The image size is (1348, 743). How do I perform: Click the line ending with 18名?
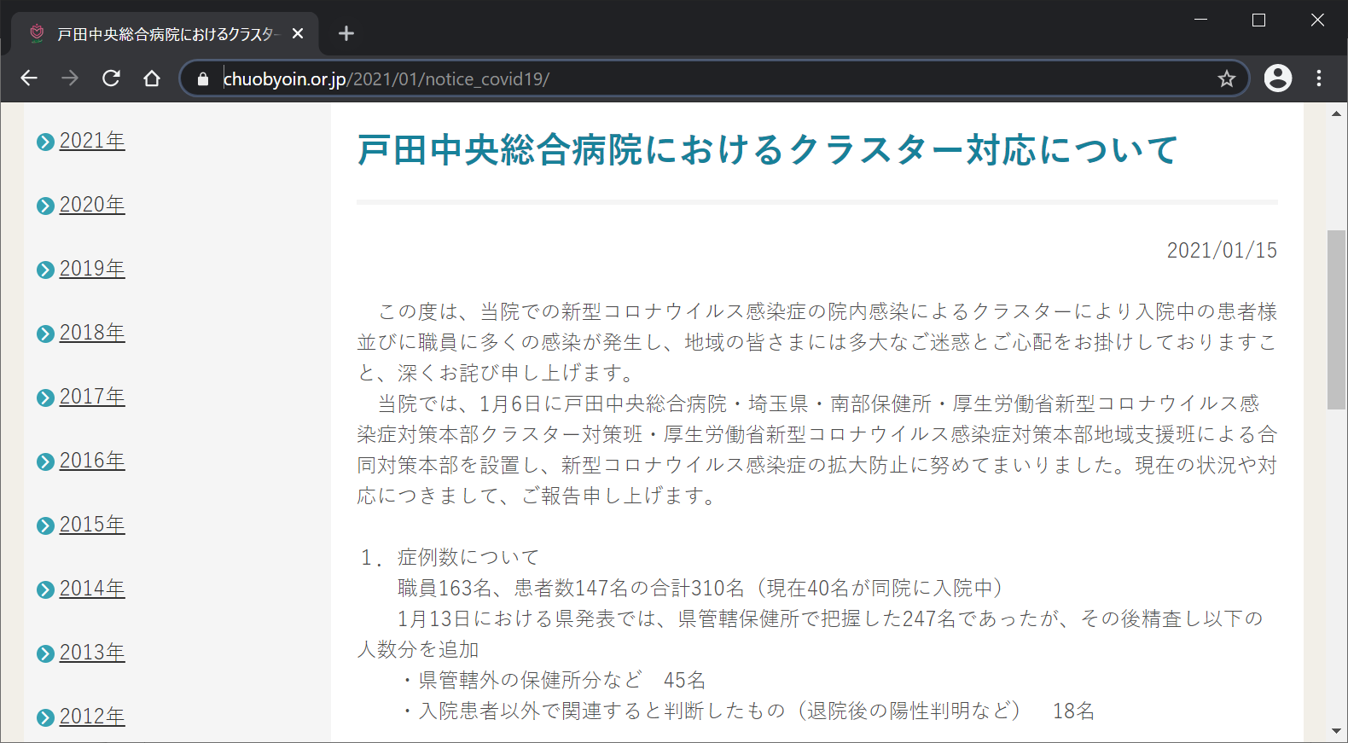(747, 711)
